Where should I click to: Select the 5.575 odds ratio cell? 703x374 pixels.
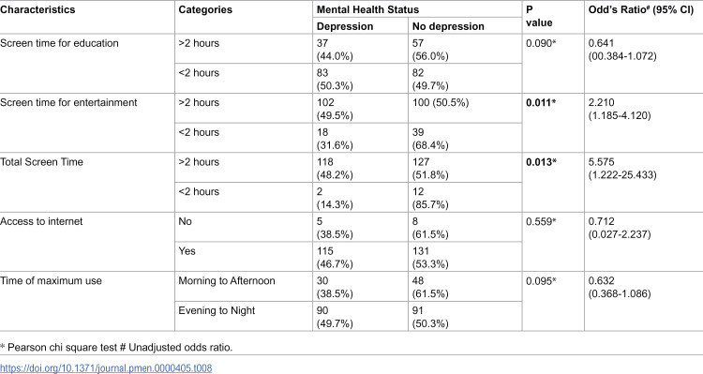tap(622, 168)
